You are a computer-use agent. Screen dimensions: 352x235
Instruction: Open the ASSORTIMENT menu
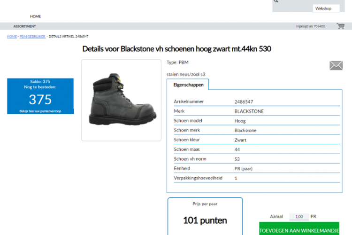point(25,26)
